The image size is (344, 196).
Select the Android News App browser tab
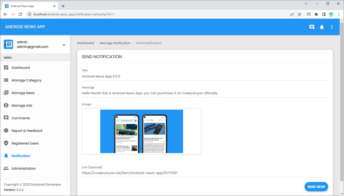click(30, 6)
